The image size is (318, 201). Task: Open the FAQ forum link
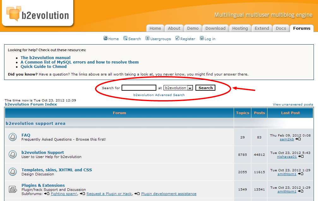pyautogui.click(x=26, y=135)
